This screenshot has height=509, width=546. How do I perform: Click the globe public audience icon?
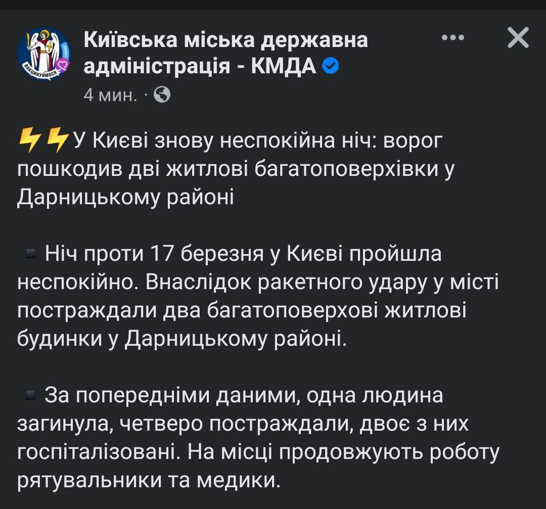162,95
